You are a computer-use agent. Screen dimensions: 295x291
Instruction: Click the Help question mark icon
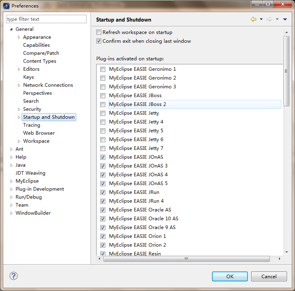coord(14,276)
